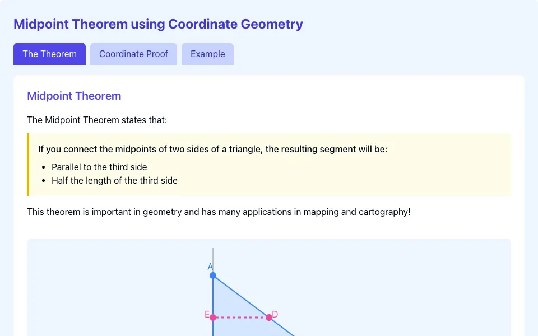Select the Example tab

207,54
